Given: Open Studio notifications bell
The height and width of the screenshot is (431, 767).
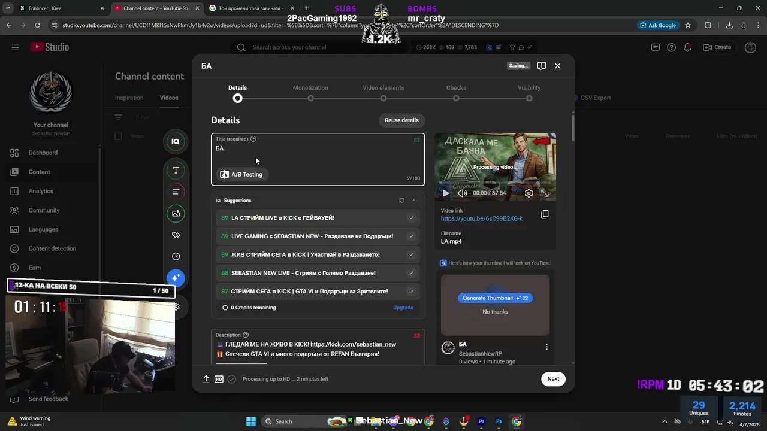Looking at the screenshot, I should [x=688, y=47].
